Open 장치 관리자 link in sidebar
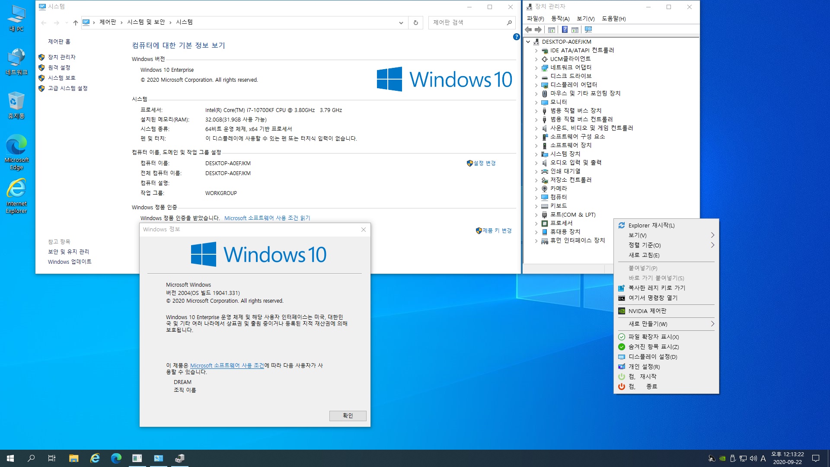This screenshot has height=467, width=830. coord(61,57)
